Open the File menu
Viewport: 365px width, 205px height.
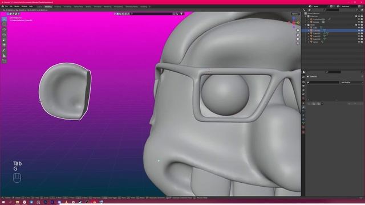pos(6,6)
